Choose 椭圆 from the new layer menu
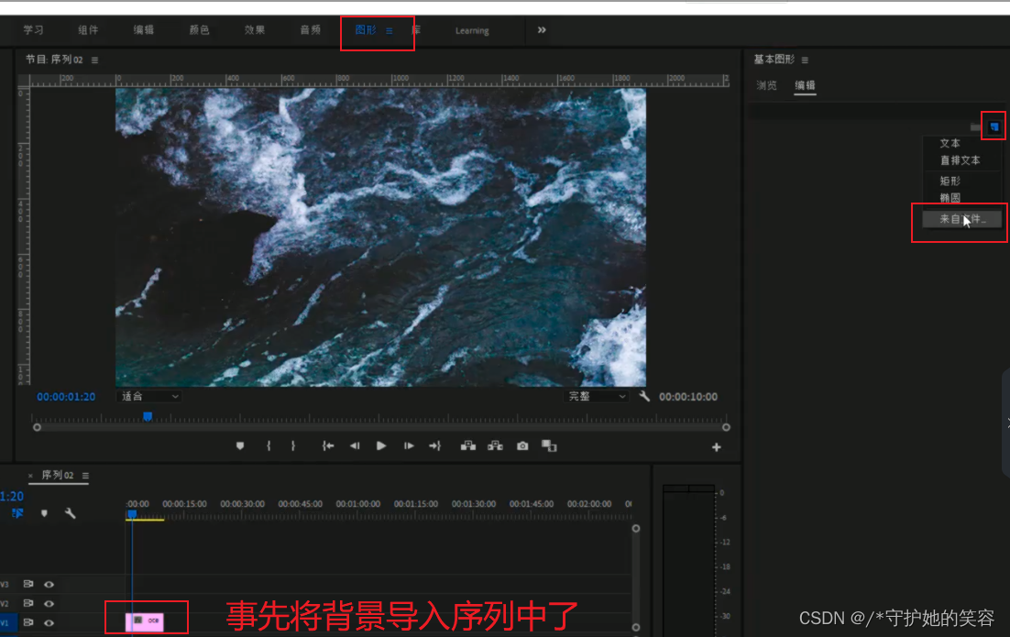Screen dimensions: 1010x637 [x=950, y=198]
